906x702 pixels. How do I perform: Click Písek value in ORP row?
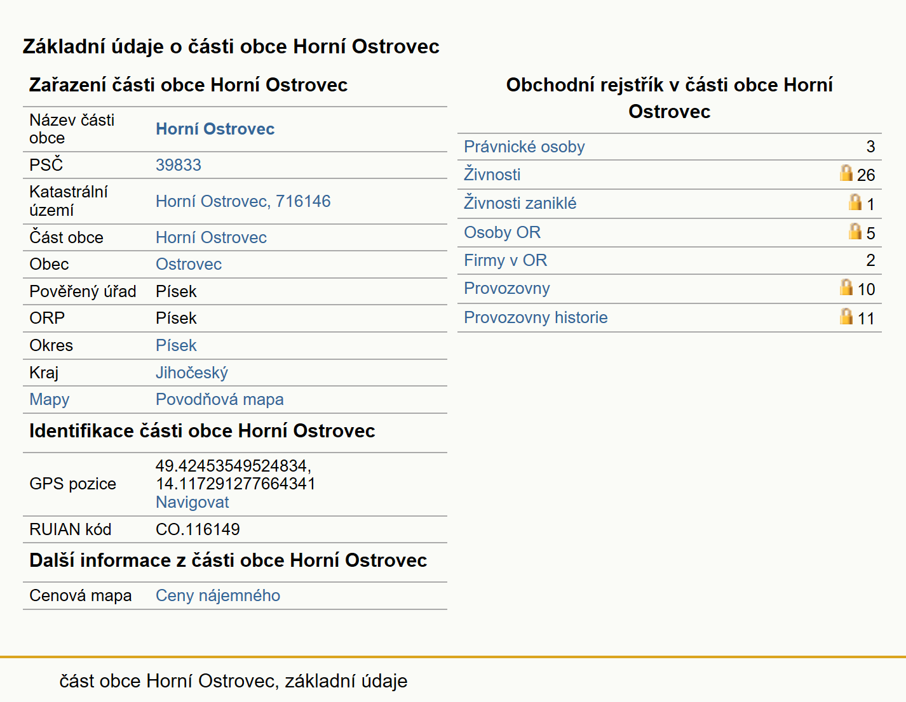tap(177, 318)
